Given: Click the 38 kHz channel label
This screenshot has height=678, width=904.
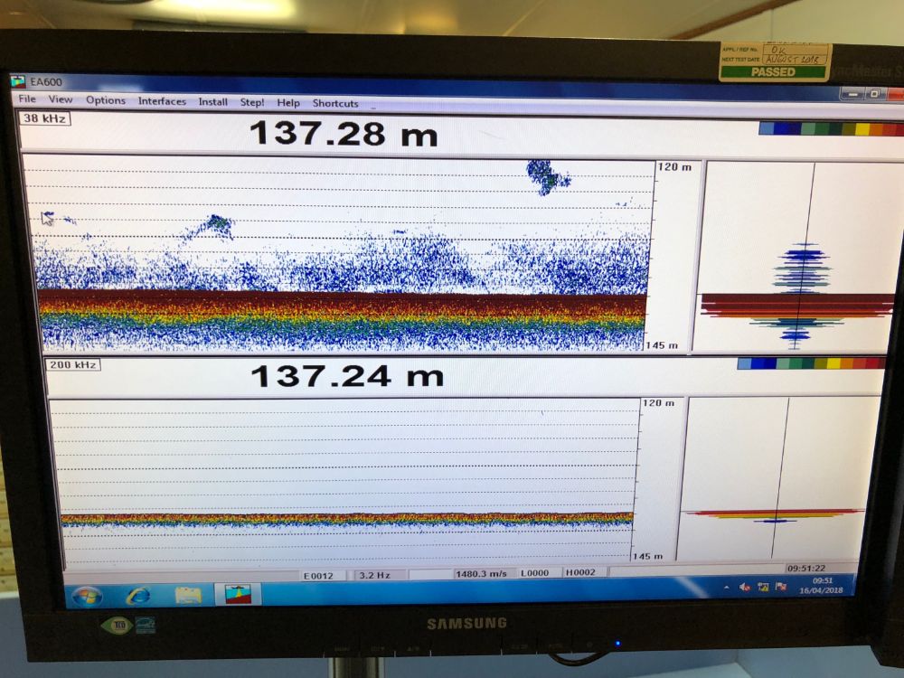Looking at the screenshot, I should tap(45, 118).
